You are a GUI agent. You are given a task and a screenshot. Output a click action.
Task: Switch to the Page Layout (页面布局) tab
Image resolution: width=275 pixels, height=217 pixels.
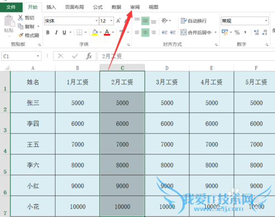(x=74, y=7)
